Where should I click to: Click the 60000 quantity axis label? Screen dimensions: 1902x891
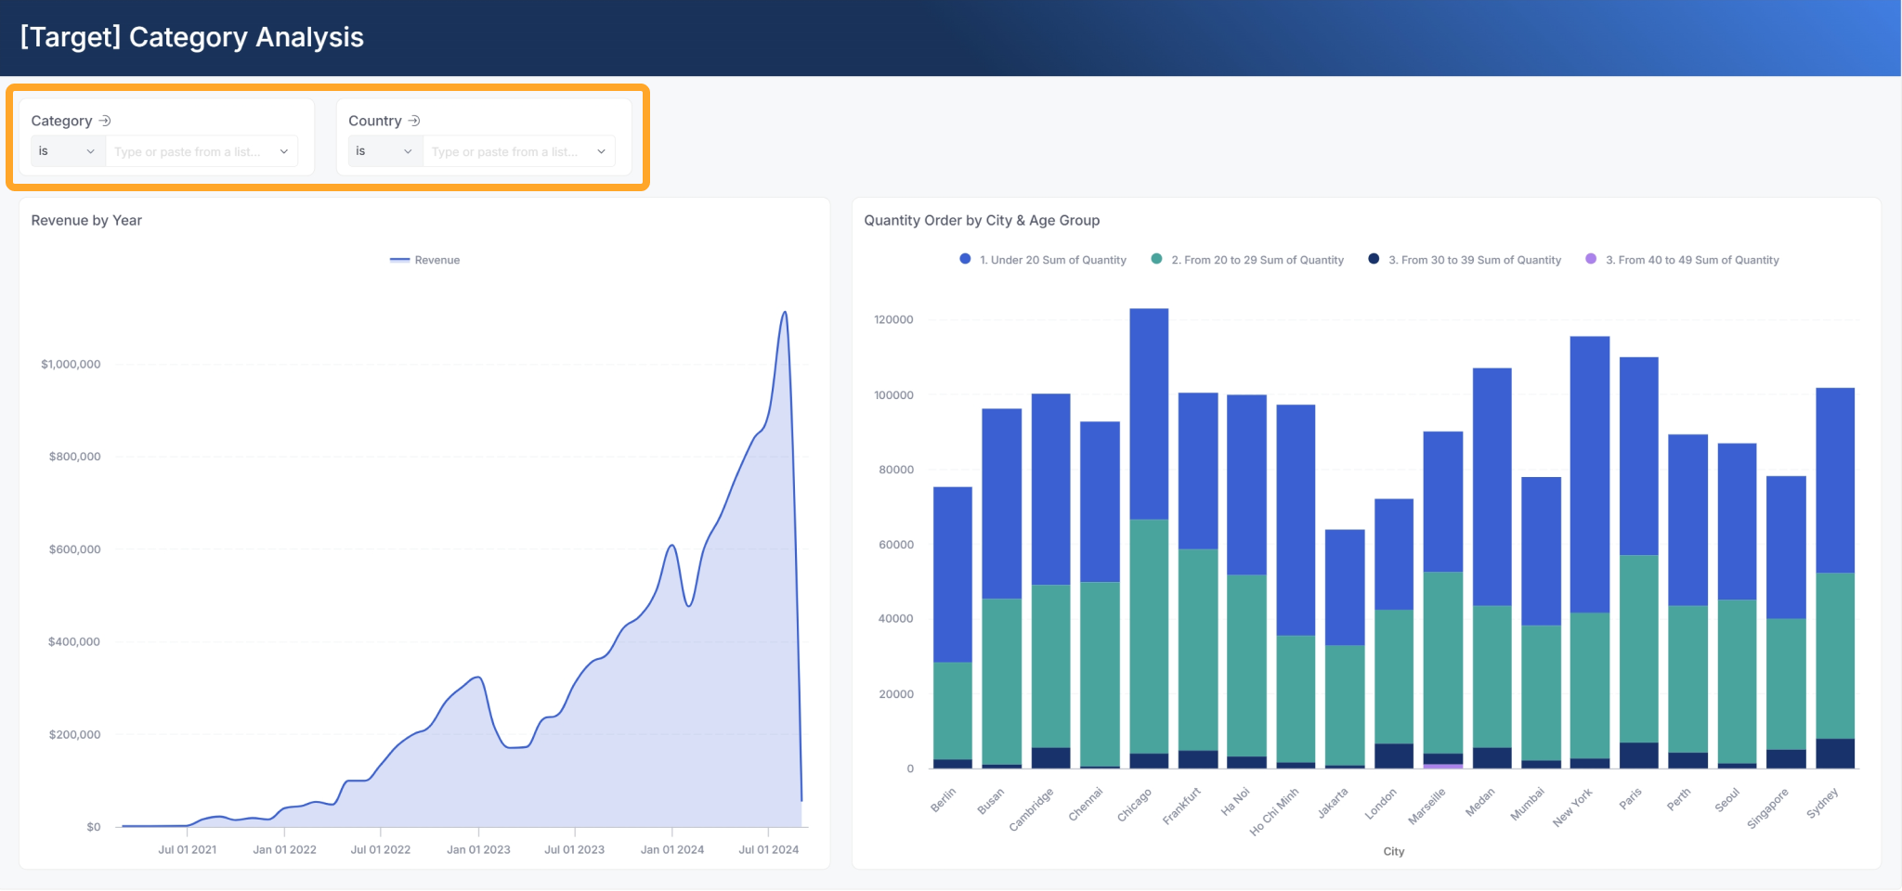point(896,544)
